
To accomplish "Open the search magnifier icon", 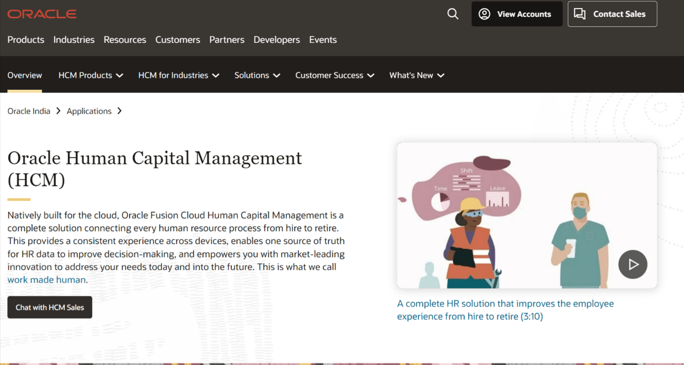I will pyautogui.click(x=453, y=14).
